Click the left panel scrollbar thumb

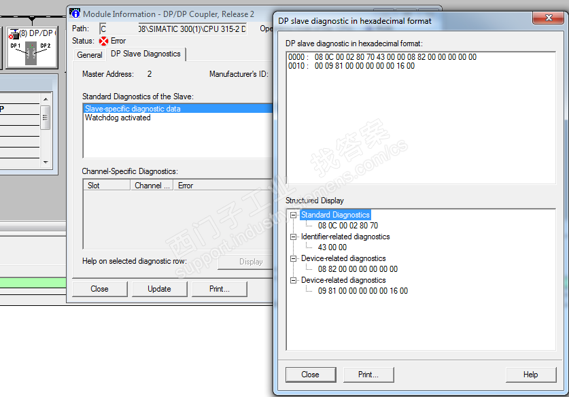(46, 118)
